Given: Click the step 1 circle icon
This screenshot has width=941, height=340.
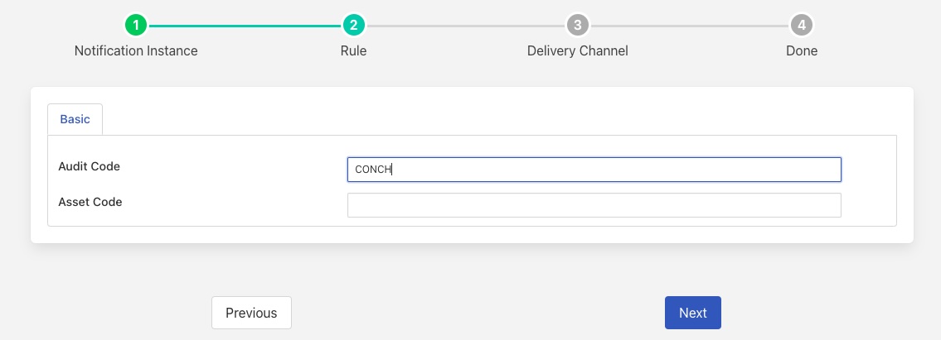Looking at the screenshot, I should click(136, 25).
